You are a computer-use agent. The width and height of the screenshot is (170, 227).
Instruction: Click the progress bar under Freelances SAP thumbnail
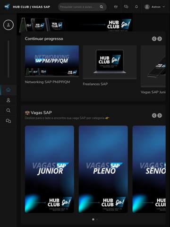point(110,79)
